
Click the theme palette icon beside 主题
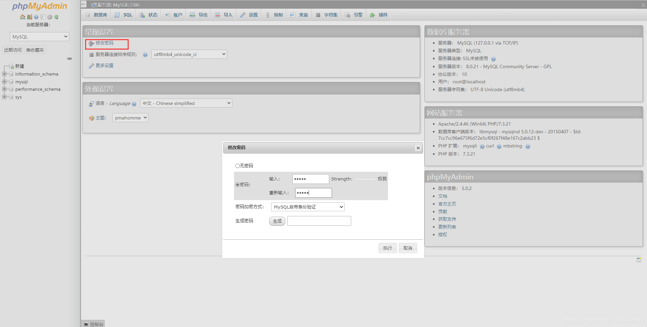(x=92, y=118)
